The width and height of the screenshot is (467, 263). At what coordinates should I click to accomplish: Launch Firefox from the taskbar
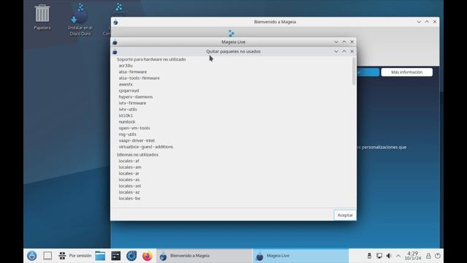(147, 256)
